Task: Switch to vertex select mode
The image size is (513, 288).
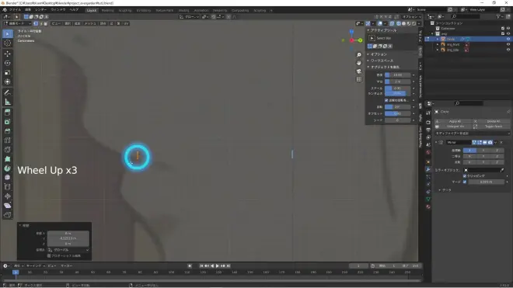Action: tap(36, 23)
